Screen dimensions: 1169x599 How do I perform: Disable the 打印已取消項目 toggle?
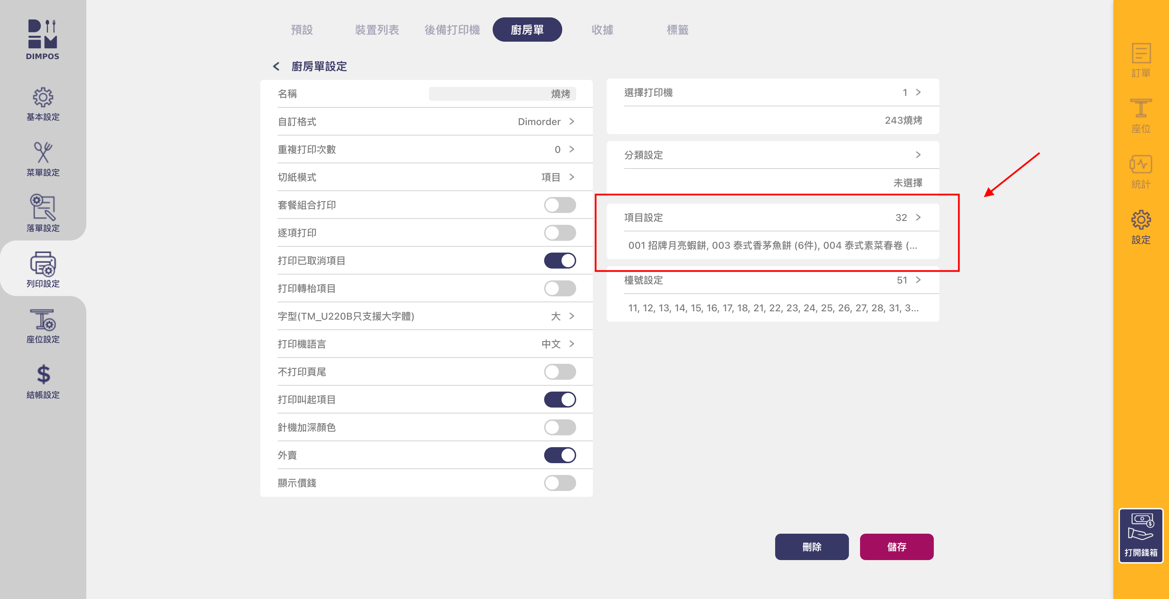point(559,261)
